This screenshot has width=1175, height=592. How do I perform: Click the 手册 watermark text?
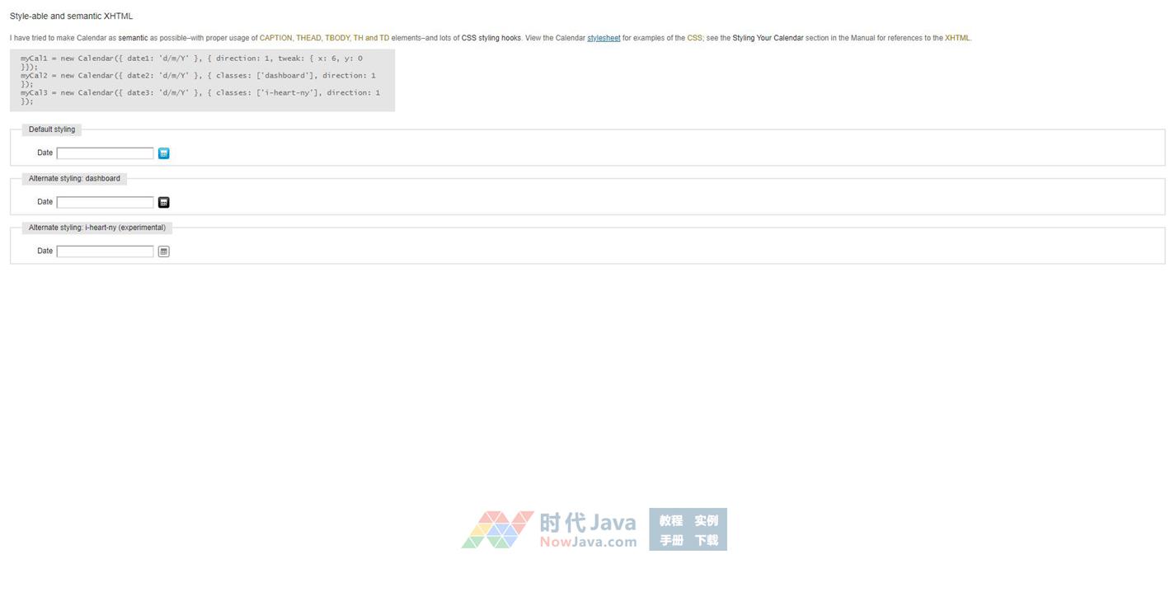[670, 540]
